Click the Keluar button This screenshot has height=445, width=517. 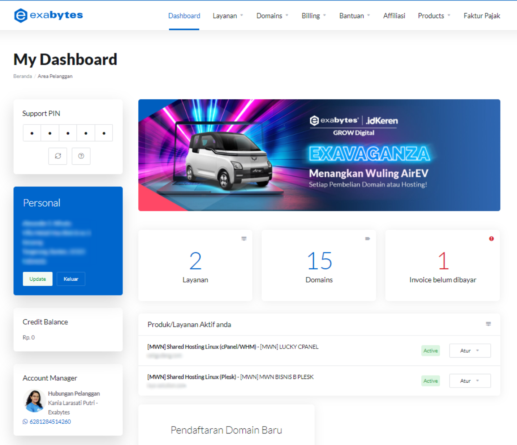tap(71, 279)
